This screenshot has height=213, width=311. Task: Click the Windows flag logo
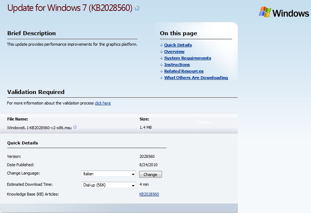point(265,12)
